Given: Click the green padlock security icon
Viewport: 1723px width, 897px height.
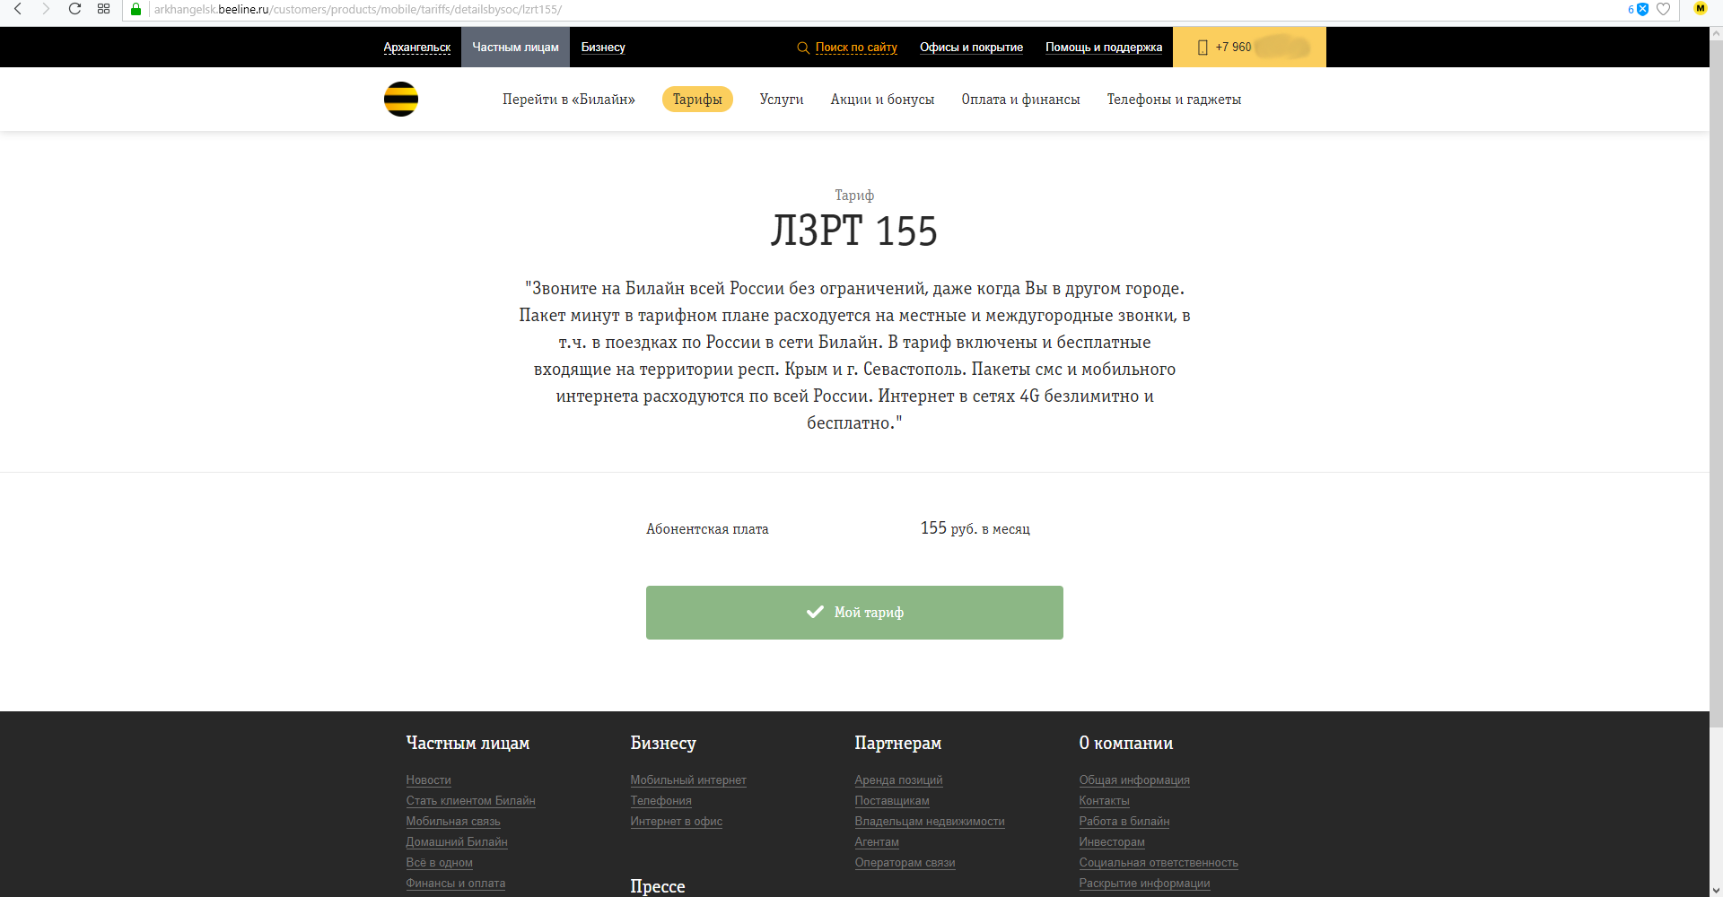Looking at the screenshot, I should [x=136, y=9].
